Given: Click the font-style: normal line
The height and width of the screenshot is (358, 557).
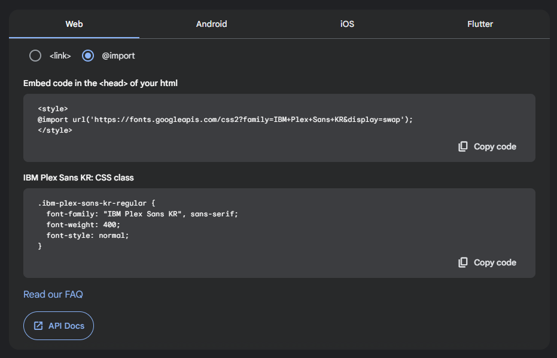Looking at the screenshot, I should coord(87,235).
